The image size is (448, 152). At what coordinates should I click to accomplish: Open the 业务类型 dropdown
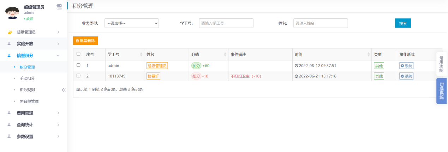(x=132, y=23)
